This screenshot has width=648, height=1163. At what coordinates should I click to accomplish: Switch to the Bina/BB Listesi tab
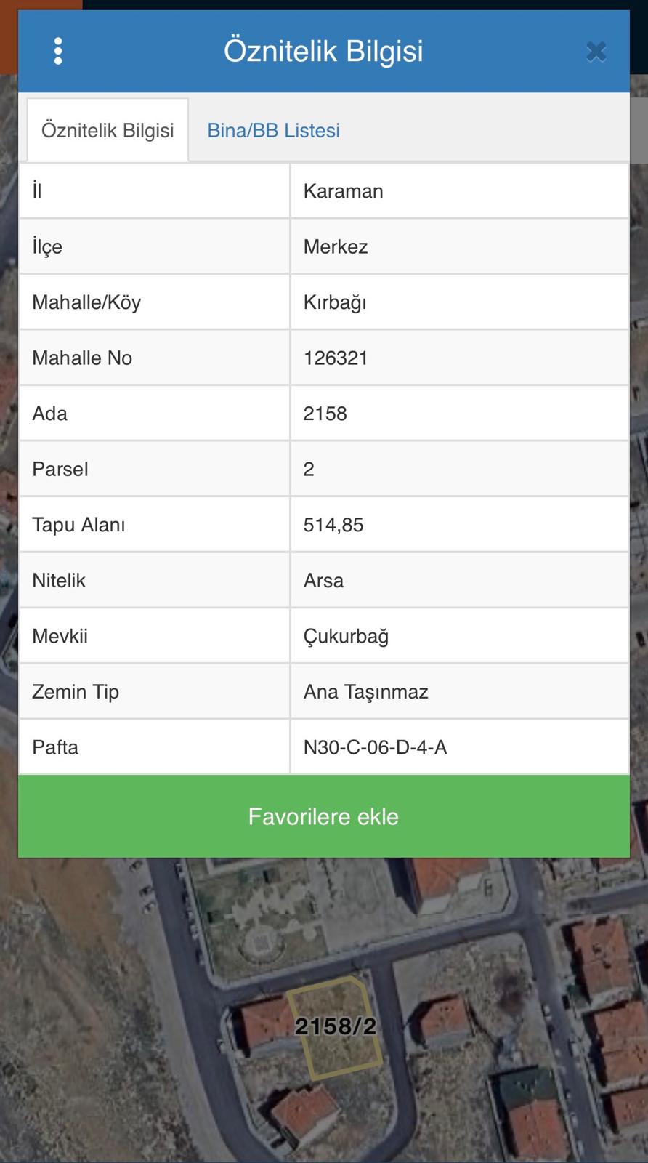pos(273,131)
